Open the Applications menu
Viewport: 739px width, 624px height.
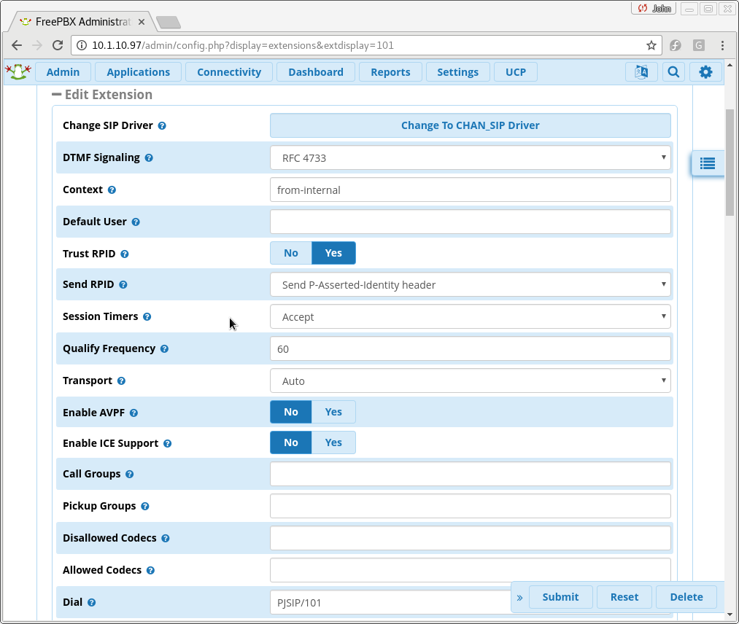(138, 72)
